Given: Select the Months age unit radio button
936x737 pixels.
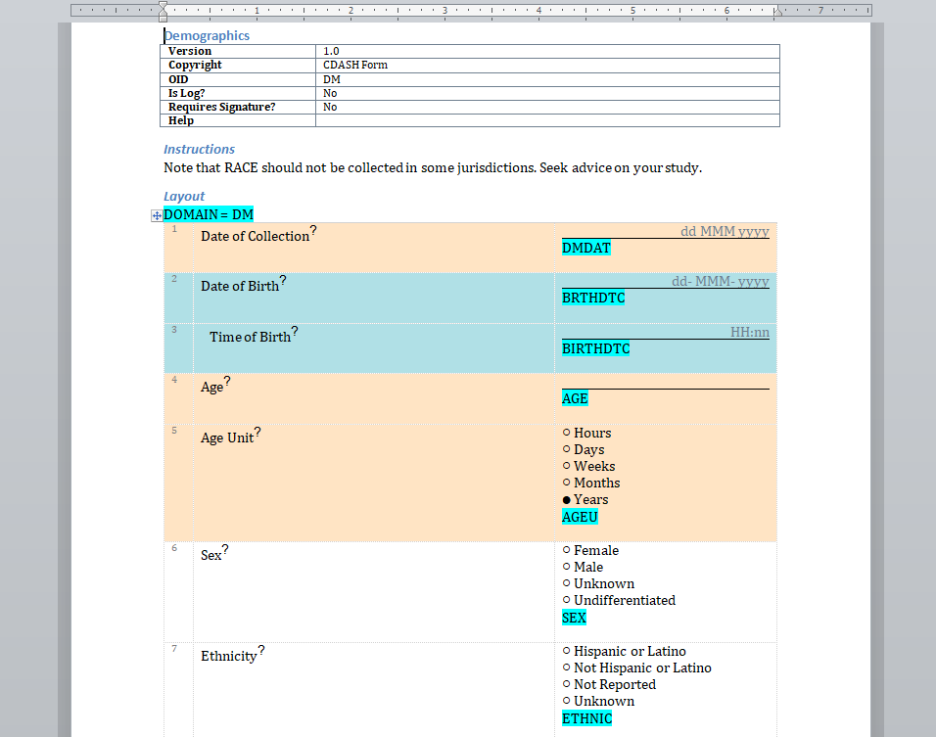Looking at the screenshot, I should (x=567, y=483).
